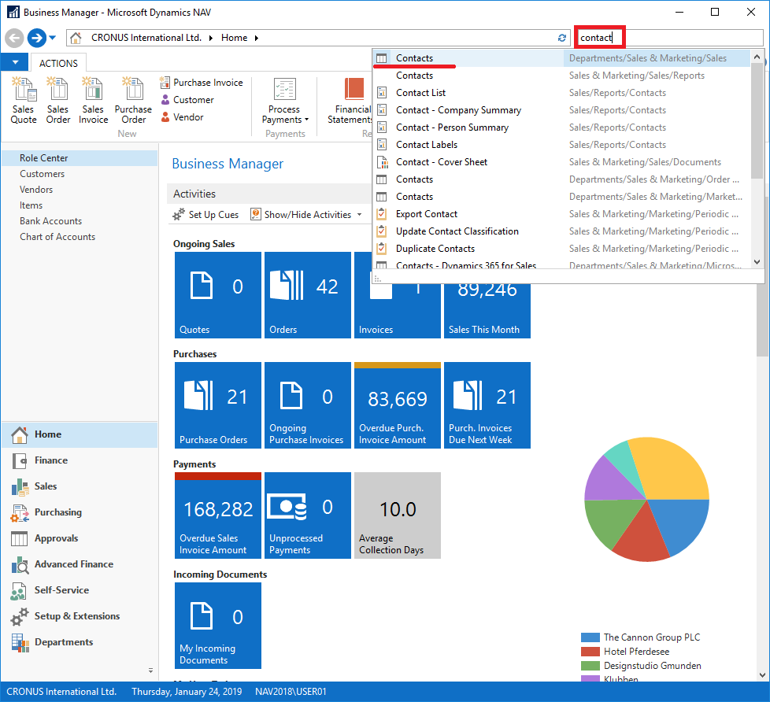The image size is (770, 702).
Task: Choose Contact - Person Summary report
Action: pos(561,127)
